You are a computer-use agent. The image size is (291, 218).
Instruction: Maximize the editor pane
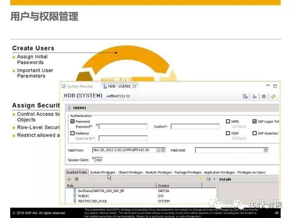275,86
